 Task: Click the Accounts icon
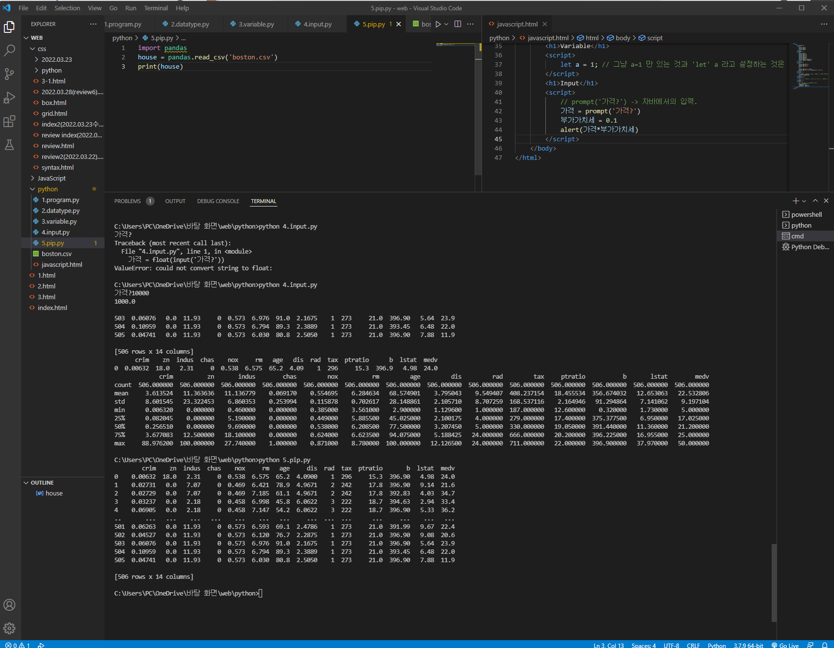9,605
